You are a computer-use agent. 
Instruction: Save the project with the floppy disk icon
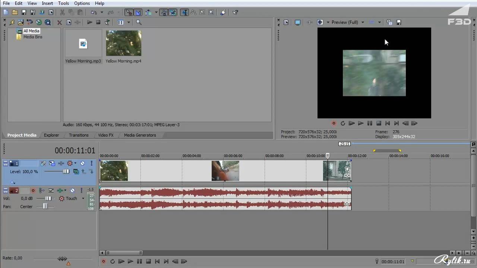pyautogui.click(x=24, y=12)
